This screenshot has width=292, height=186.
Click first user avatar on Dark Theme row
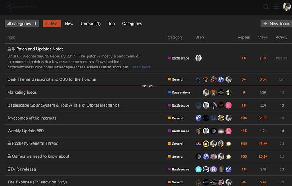198,79
